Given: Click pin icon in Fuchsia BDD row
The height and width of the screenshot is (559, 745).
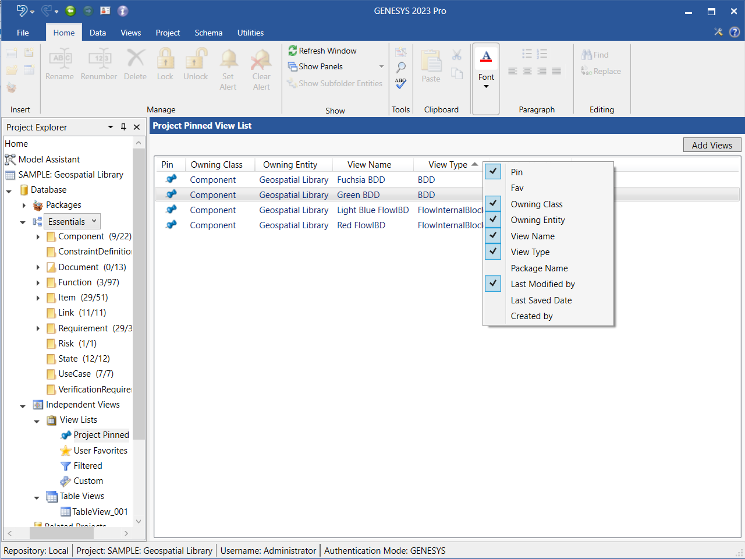Looking at the screenshot, I should coord(171,179).
